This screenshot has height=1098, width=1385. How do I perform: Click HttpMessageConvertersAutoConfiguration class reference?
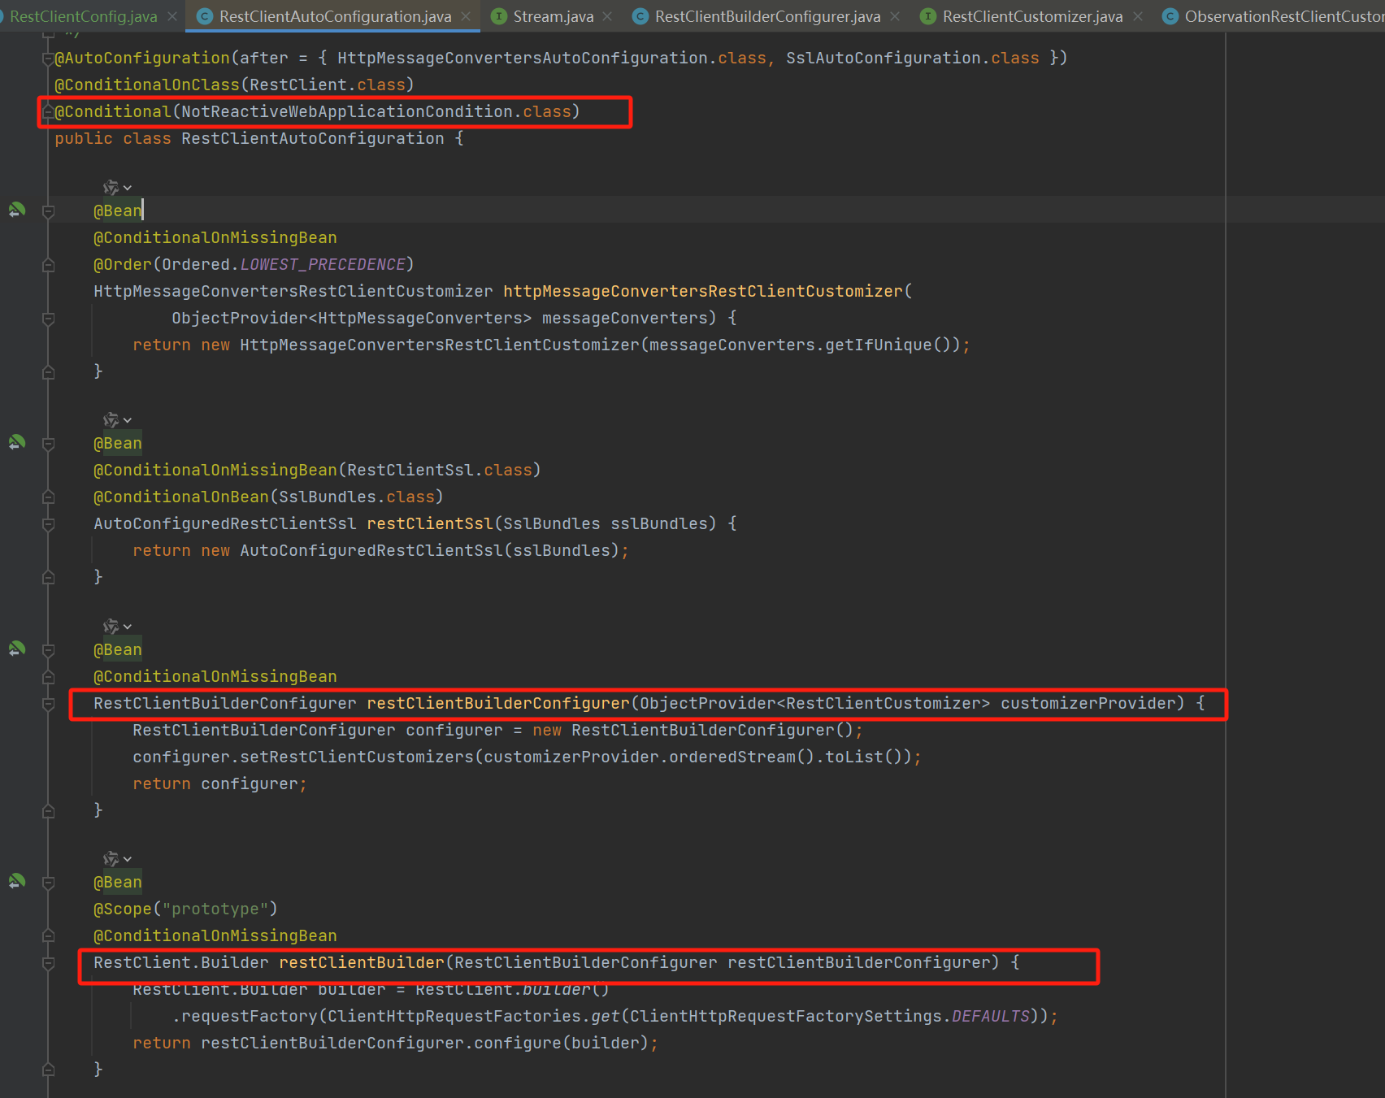[523, 58]
